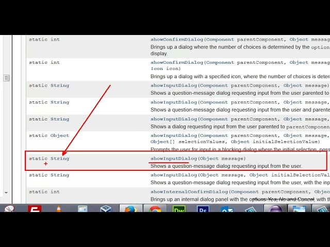Image resolution: width=330 pixels, height=247 pixels.
Task: Click the left pane scroll-down arrow
Action: pos(6,192)
